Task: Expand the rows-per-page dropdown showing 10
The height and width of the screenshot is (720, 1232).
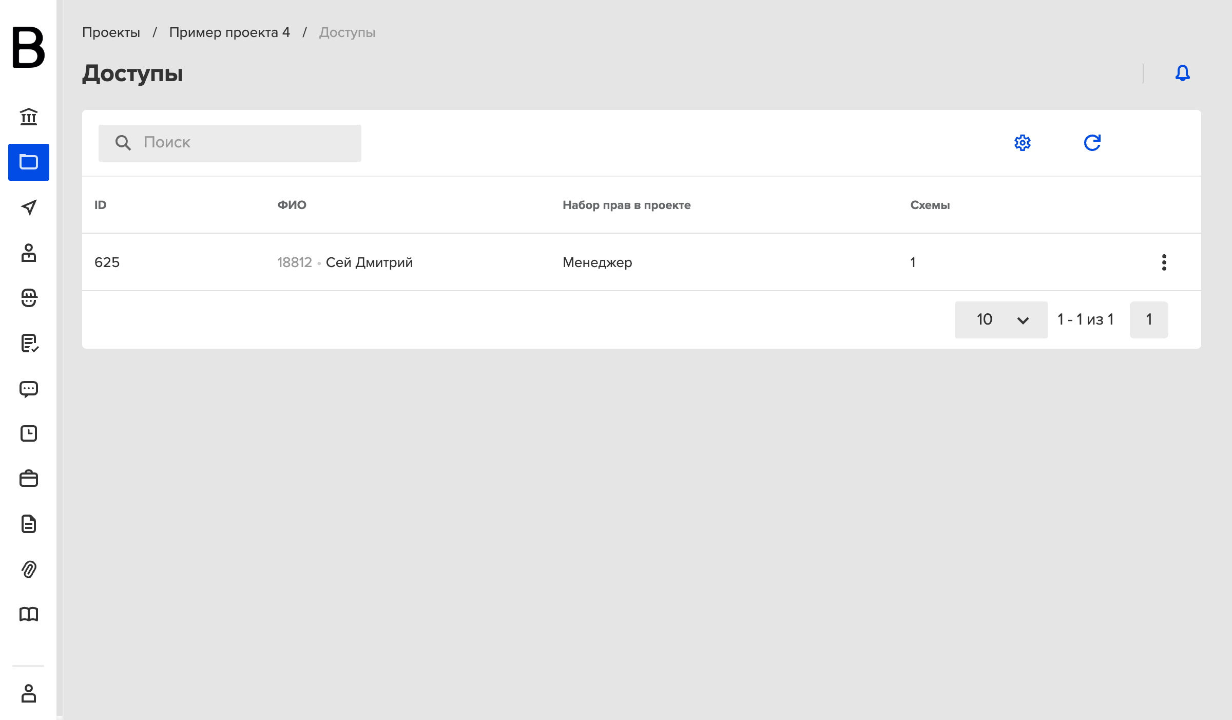Action: click(x=1001, y=319)
